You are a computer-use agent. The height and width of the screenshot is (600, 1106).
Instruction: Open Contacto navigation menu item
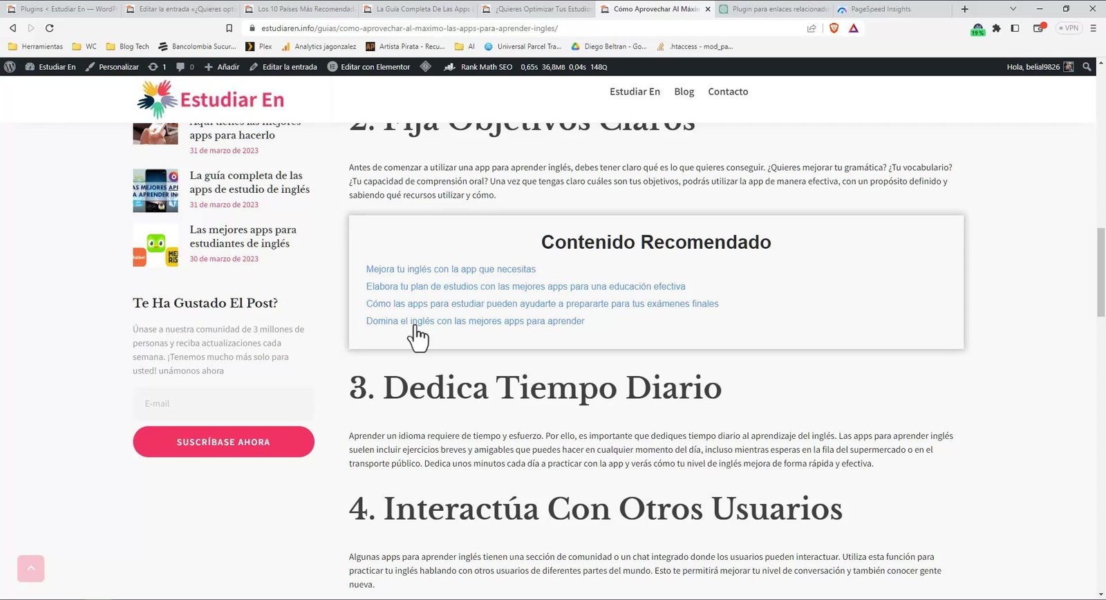(728, 92)
